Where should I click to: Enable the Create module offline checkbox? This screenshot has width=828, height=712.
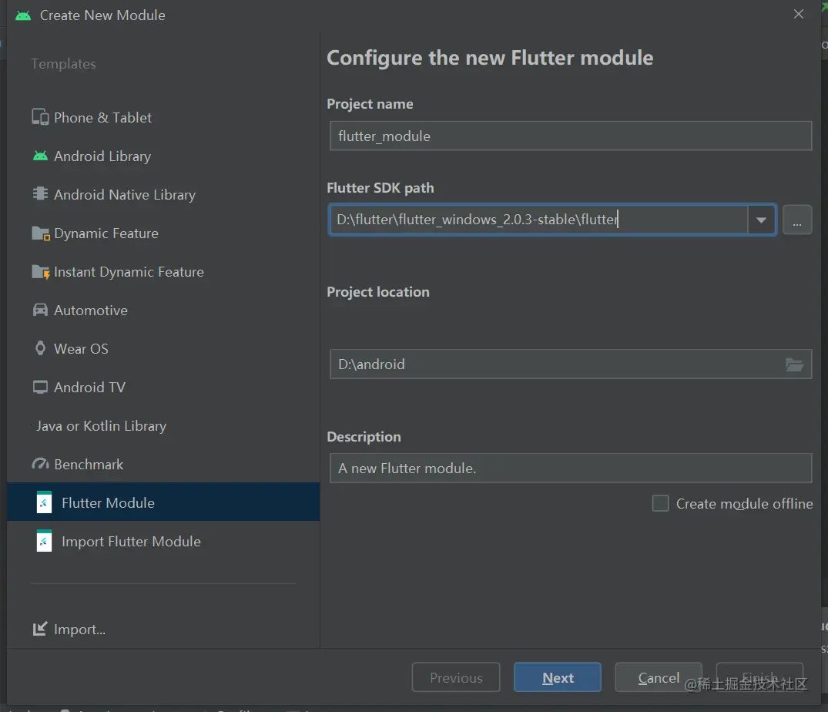tap(660, 503)
